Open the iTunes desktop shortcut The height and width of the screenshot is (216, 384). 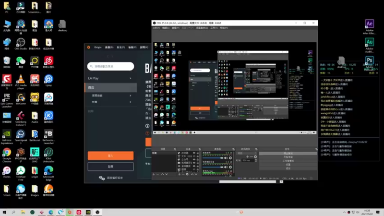[x=7, y=172]
